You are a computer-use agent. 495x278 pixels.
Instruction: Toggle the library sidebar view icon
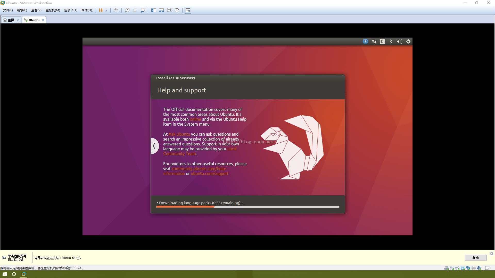pyautogui.click(x=154, y=10)
